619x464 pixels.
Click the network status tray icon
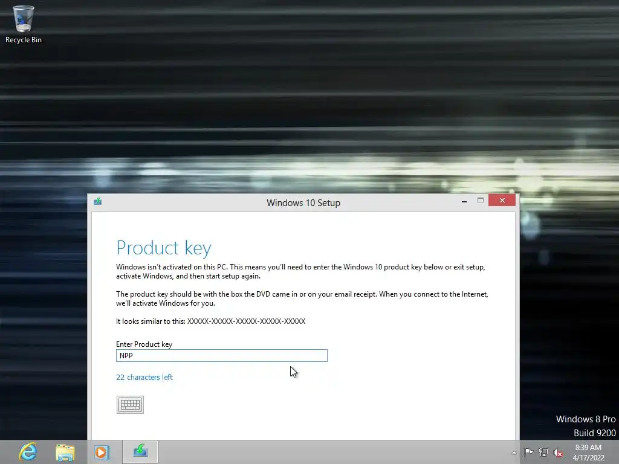pos(543,453)
